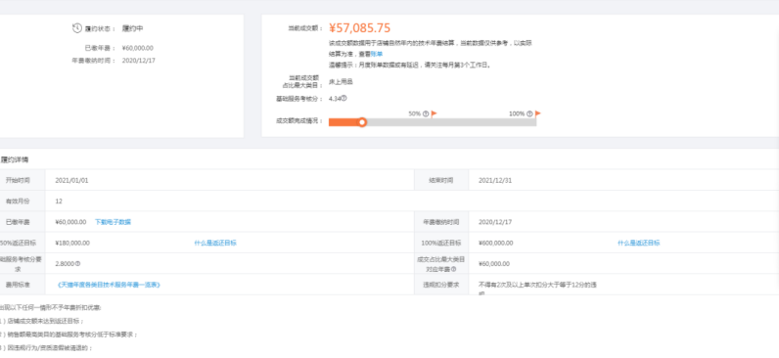779x358 pixels.
Task: Open 什么是返还目标 beside ¥600,000.00
Action: pos(639,243)
